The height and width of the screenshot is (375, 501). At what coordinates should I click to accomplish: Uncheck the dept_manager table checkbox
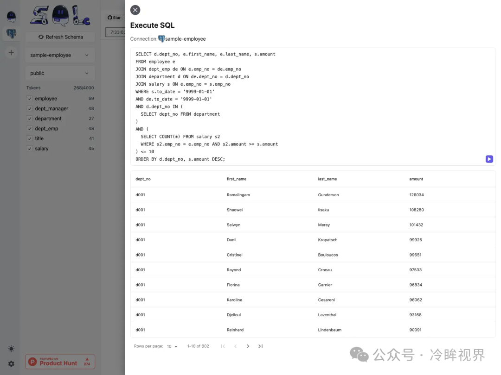[29, 108]
